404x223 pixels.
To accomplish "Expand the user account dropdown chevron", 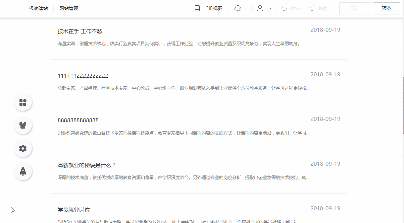I will point(270,9).
